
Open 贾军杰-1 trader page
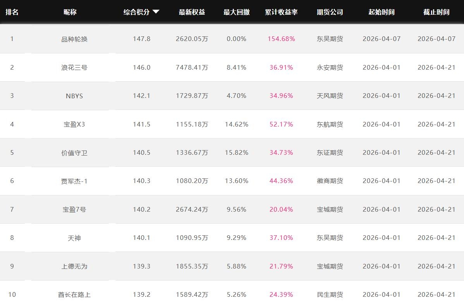pyautogui.click(x=74, y=181)
